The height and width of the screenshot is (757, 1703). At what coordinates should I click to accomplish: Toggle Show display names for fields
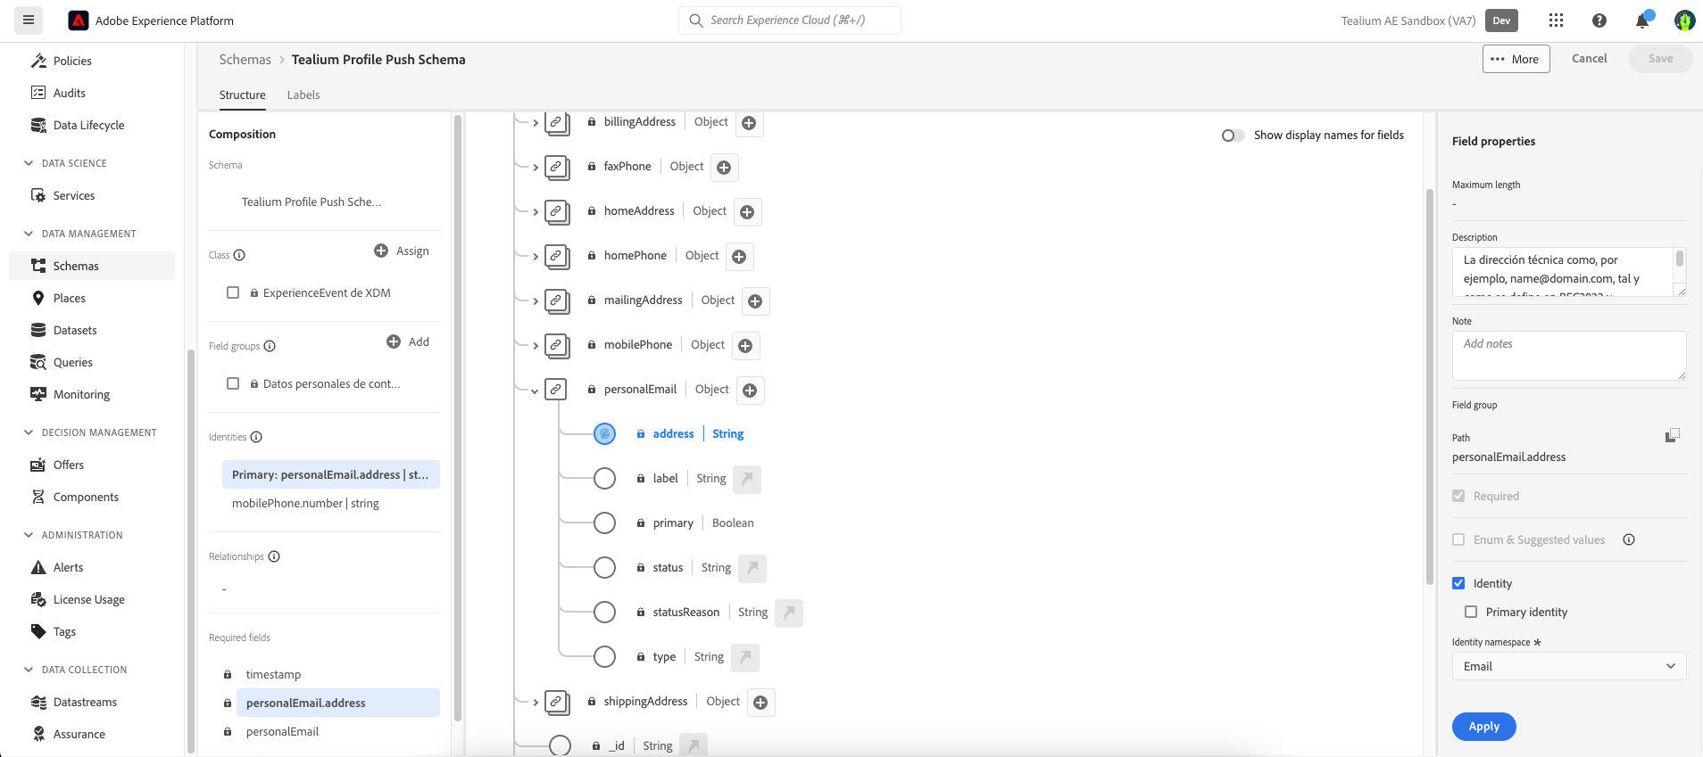[x=1233, y=136]
